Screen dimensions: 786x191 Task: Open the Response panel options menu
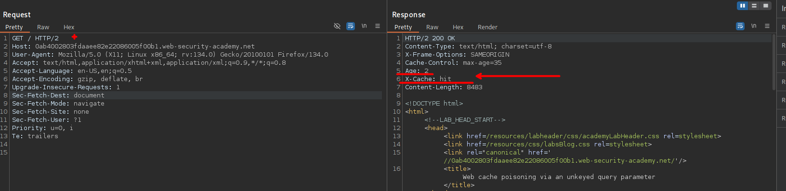tap(767, 26)
